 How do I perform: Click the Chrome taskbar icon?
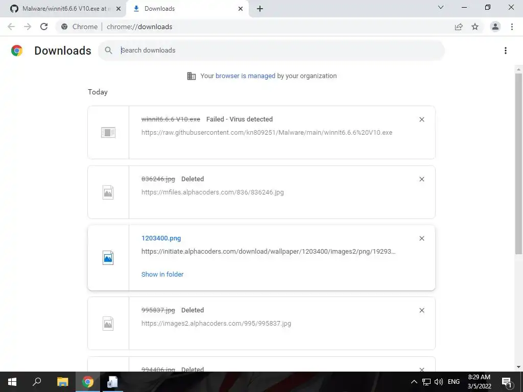[87, 382]
